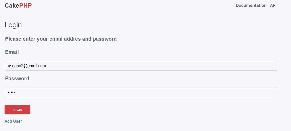291x131 pixels.
Task: Click the Email field label
Action: coord(12,52)
